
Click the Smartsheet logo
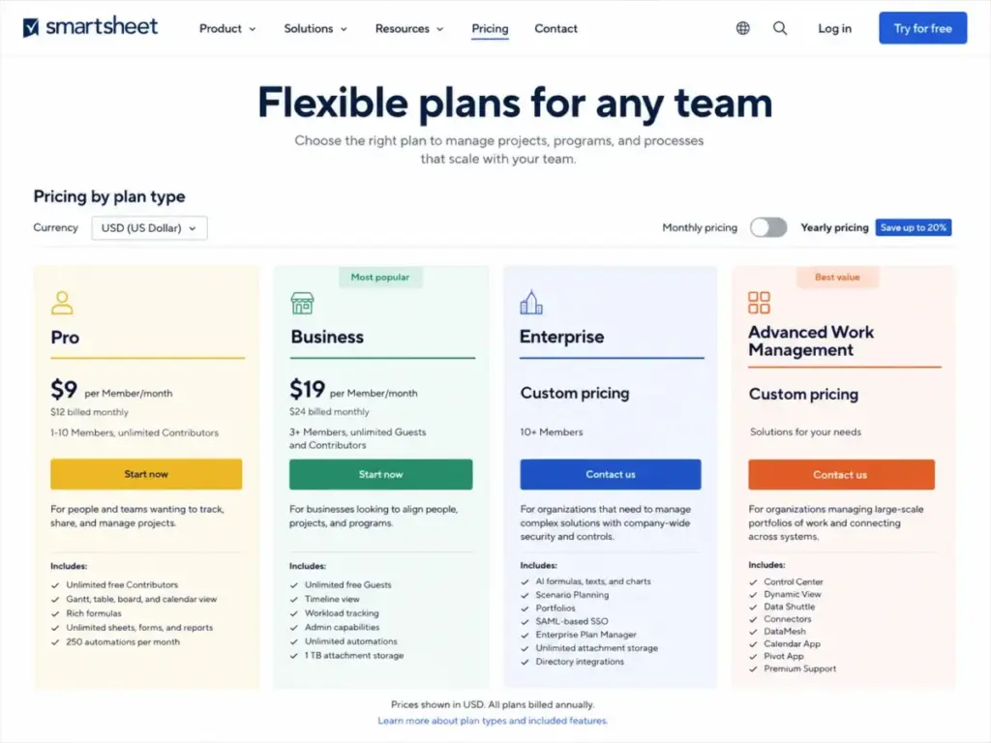tap(90, 27)
